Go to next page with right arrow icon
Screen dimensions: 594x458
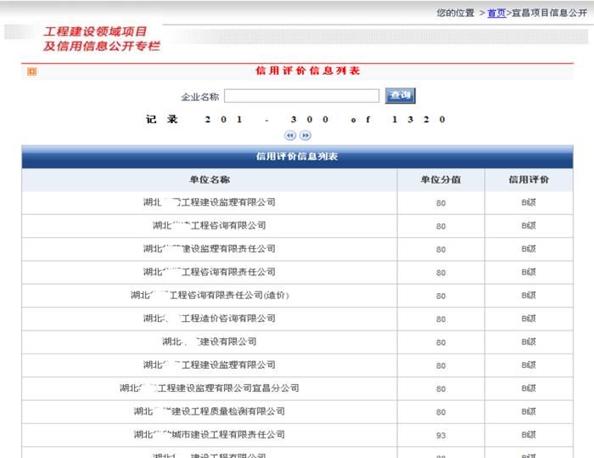click(x=305, y=135)
